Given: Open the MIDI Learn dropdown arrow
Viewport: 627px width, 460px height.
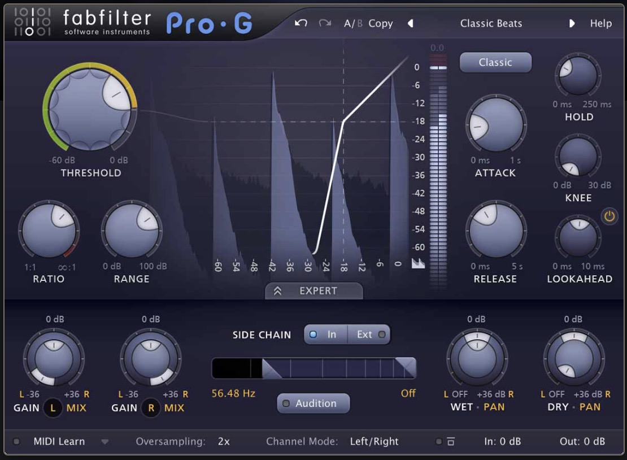Looking at the screenshot, I should [x=104, y=442].
